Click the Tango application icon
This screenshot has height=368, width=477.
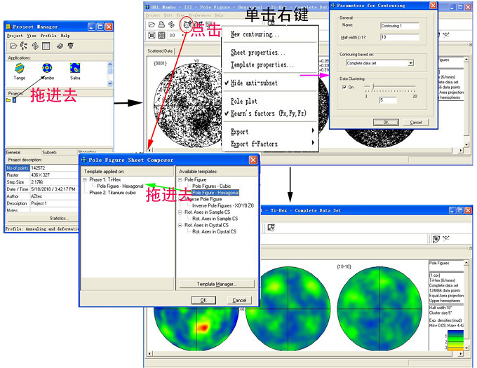(x=19, y=69)
